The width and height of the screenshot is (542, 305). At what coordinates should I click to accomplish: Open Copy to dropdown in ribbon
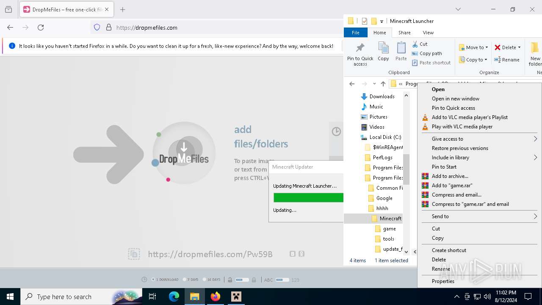(x=473, y=60)
